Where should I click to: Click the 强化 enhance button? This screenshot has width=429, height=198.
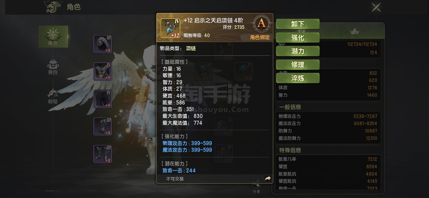click(298, 37)
